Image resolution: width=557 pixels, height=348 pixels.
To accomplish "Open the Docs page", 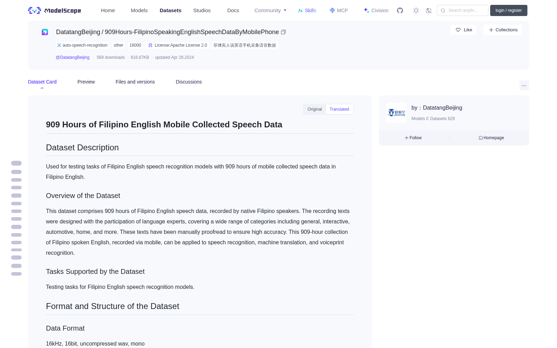I will (x=233, y=10).
